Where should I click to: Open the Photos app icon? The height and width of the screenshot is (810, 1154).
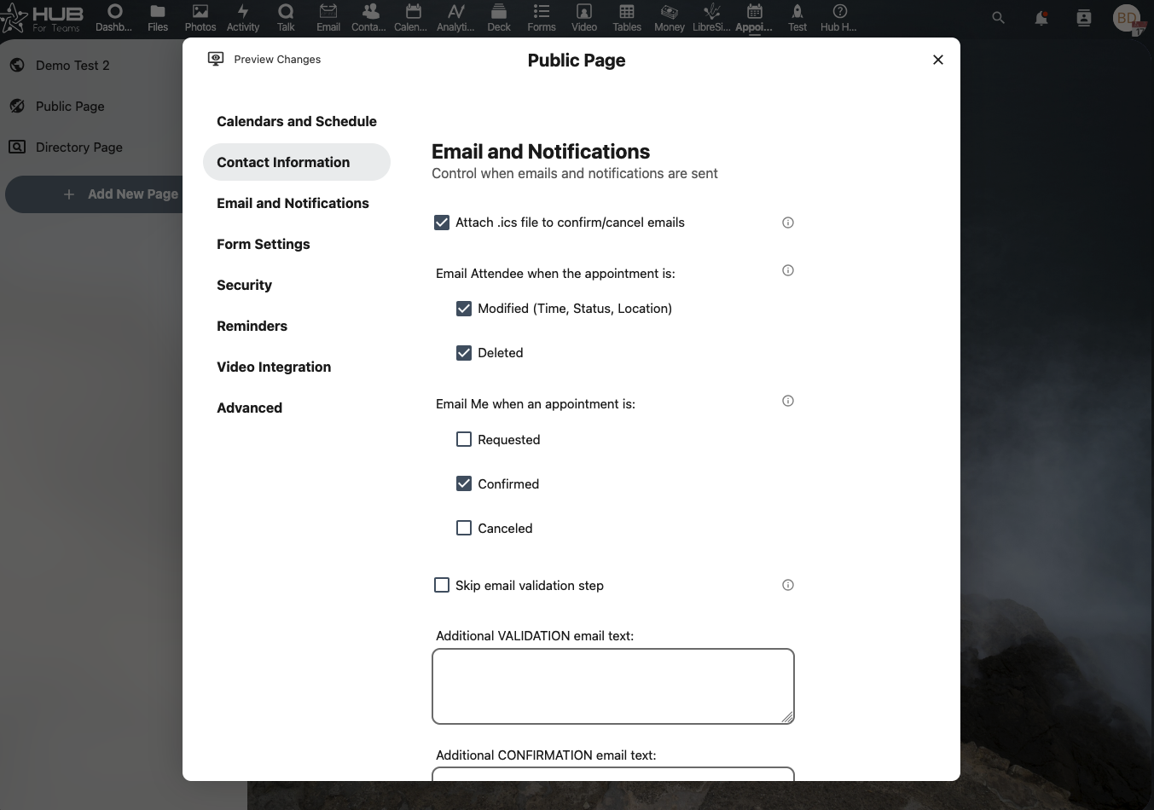pyautogui.click(x=200, y=17)
